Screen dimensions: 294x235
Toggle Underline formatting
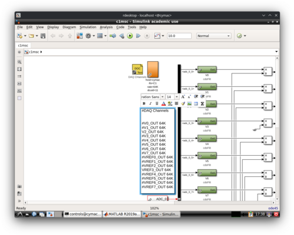point(157,103)
